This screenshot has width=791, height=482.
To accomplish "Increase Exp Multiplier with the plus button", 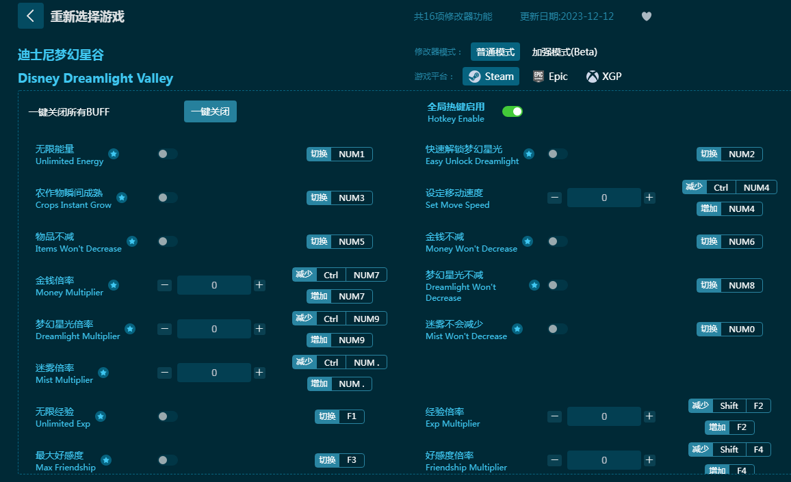I will (649, 416).
